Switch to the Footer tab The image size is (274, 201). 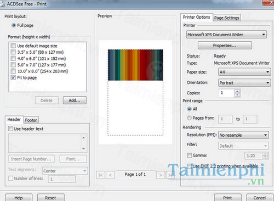pyautogui.click(x=31, y=120)
